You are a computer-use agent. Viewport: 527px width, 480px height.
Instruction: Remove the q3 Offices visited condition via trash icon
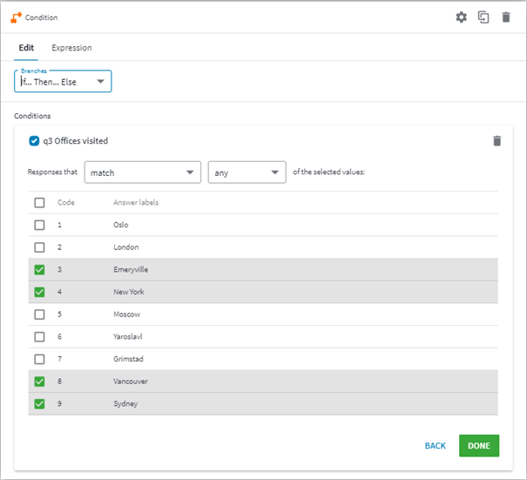click(497, 141)
